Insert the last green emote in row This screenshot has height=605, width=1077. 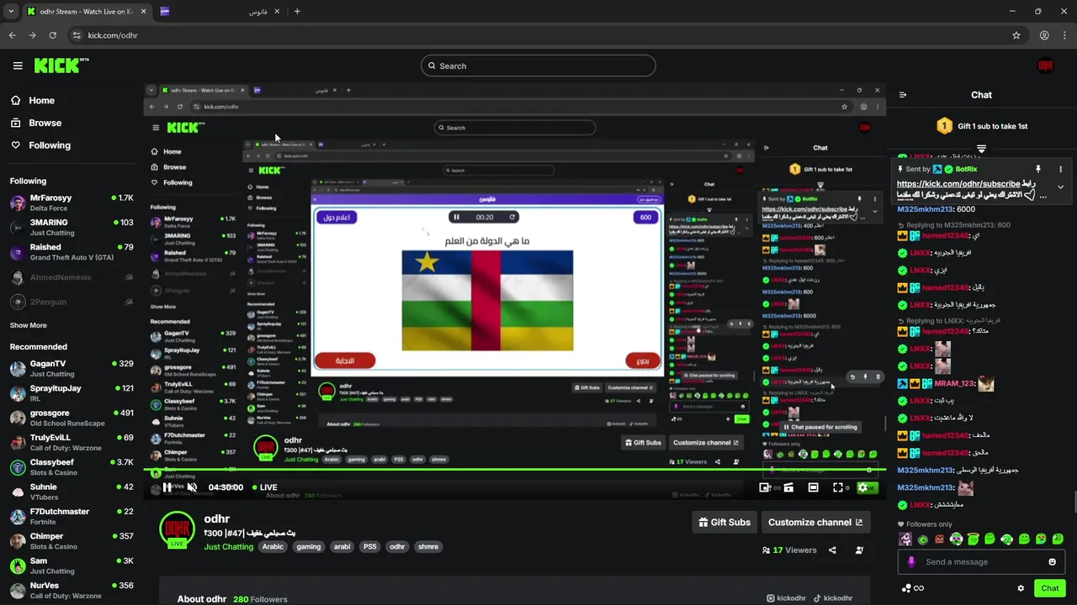pyautogui.click(x=1058, y=539)
